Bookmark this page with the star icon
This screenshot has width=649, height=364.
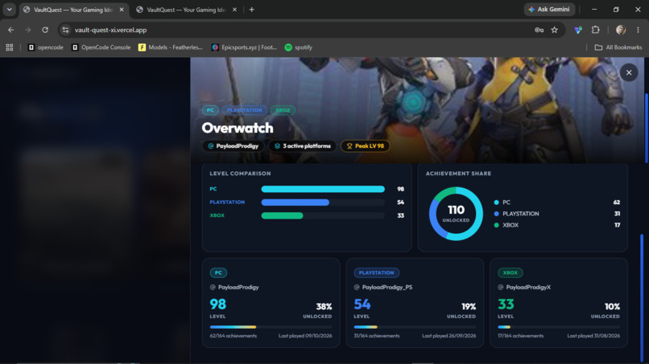pos(554,30)
